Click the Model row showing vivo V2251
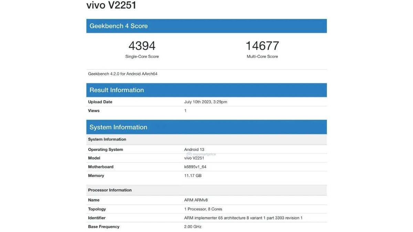413x232 pixels. tap(95, 158)
